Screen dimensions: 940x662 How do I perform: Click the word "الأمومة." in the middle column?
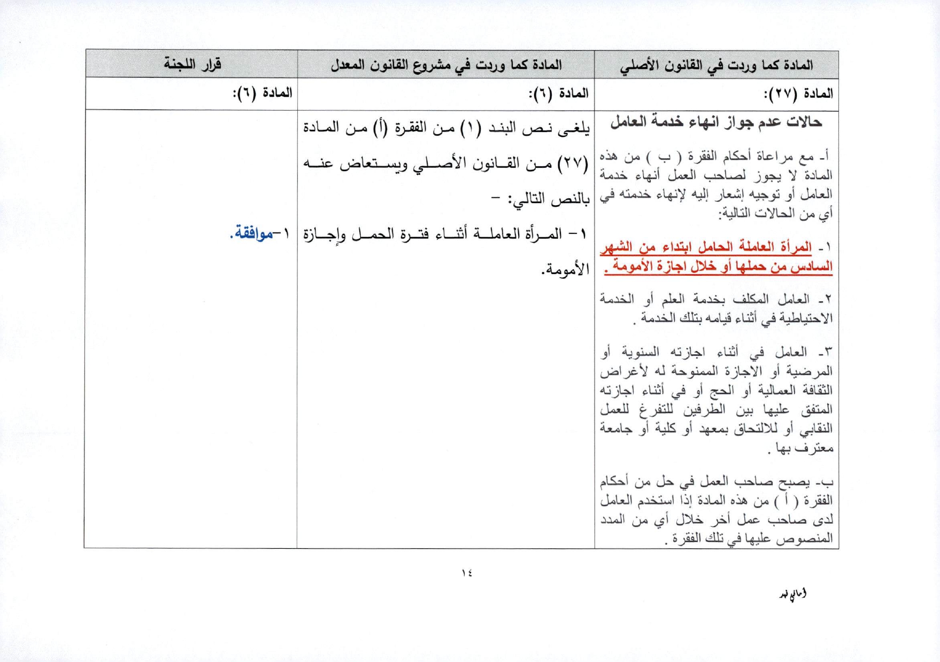coord(565,270)
